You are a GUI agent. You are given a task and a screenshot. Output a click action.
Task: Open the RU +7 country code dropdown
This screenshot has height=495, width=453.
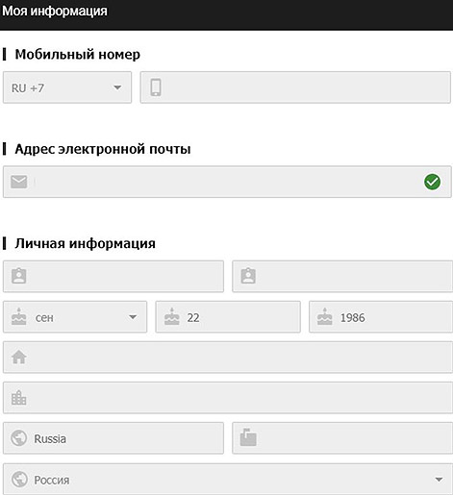click(67, 87)
